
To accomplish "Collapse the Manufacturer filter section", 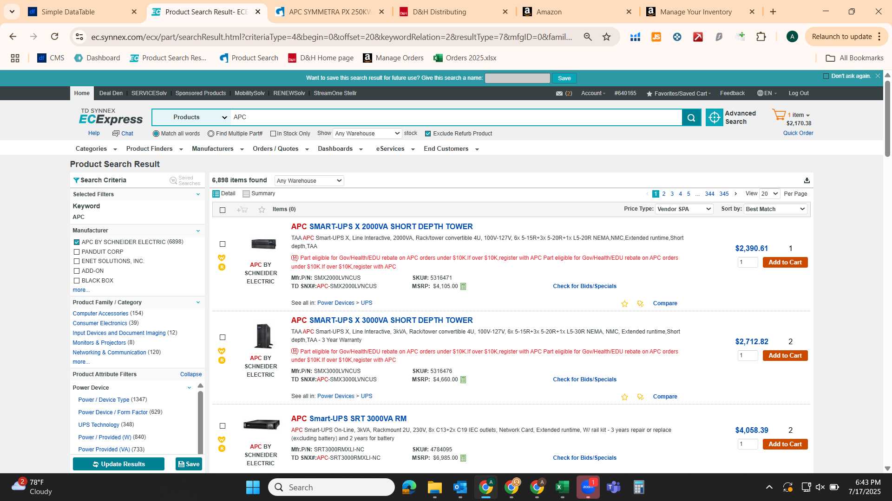I will click(x=198, y=231).
